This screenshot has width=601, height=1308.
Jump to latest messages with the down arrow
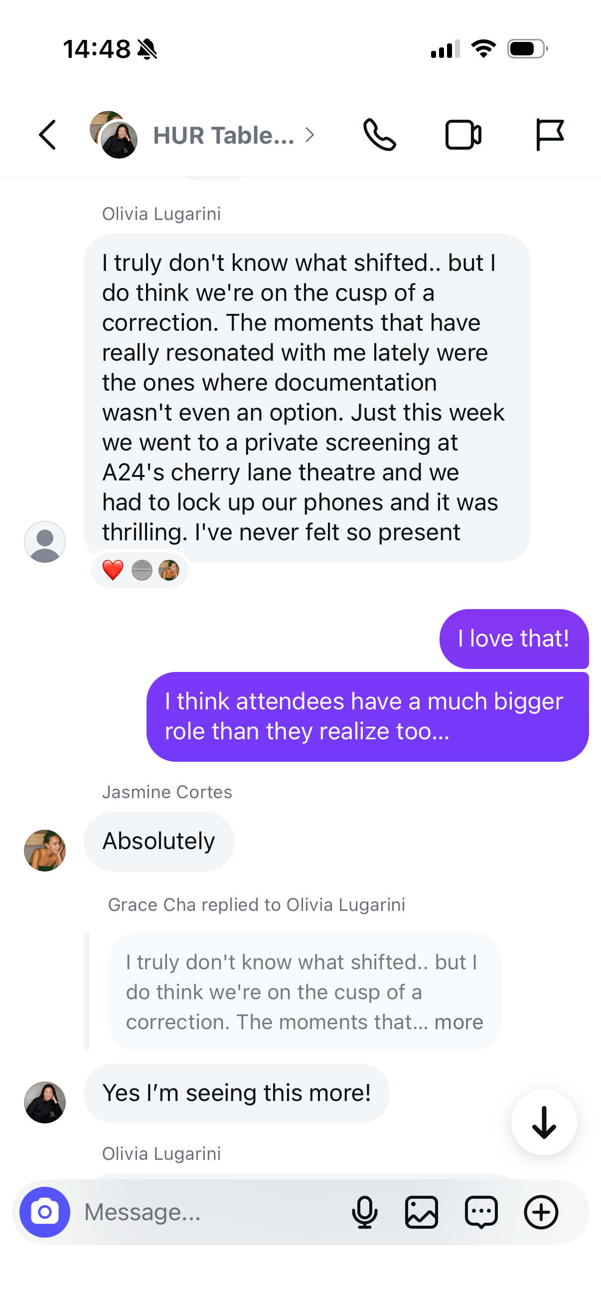pyautogui.click(x=544, y=1122)
